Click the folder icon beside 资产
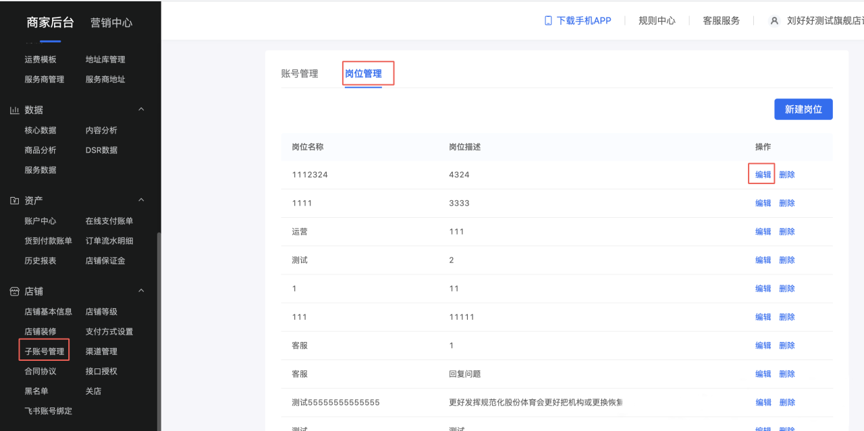Screen dimensions: 864x431 coord(15,200)
